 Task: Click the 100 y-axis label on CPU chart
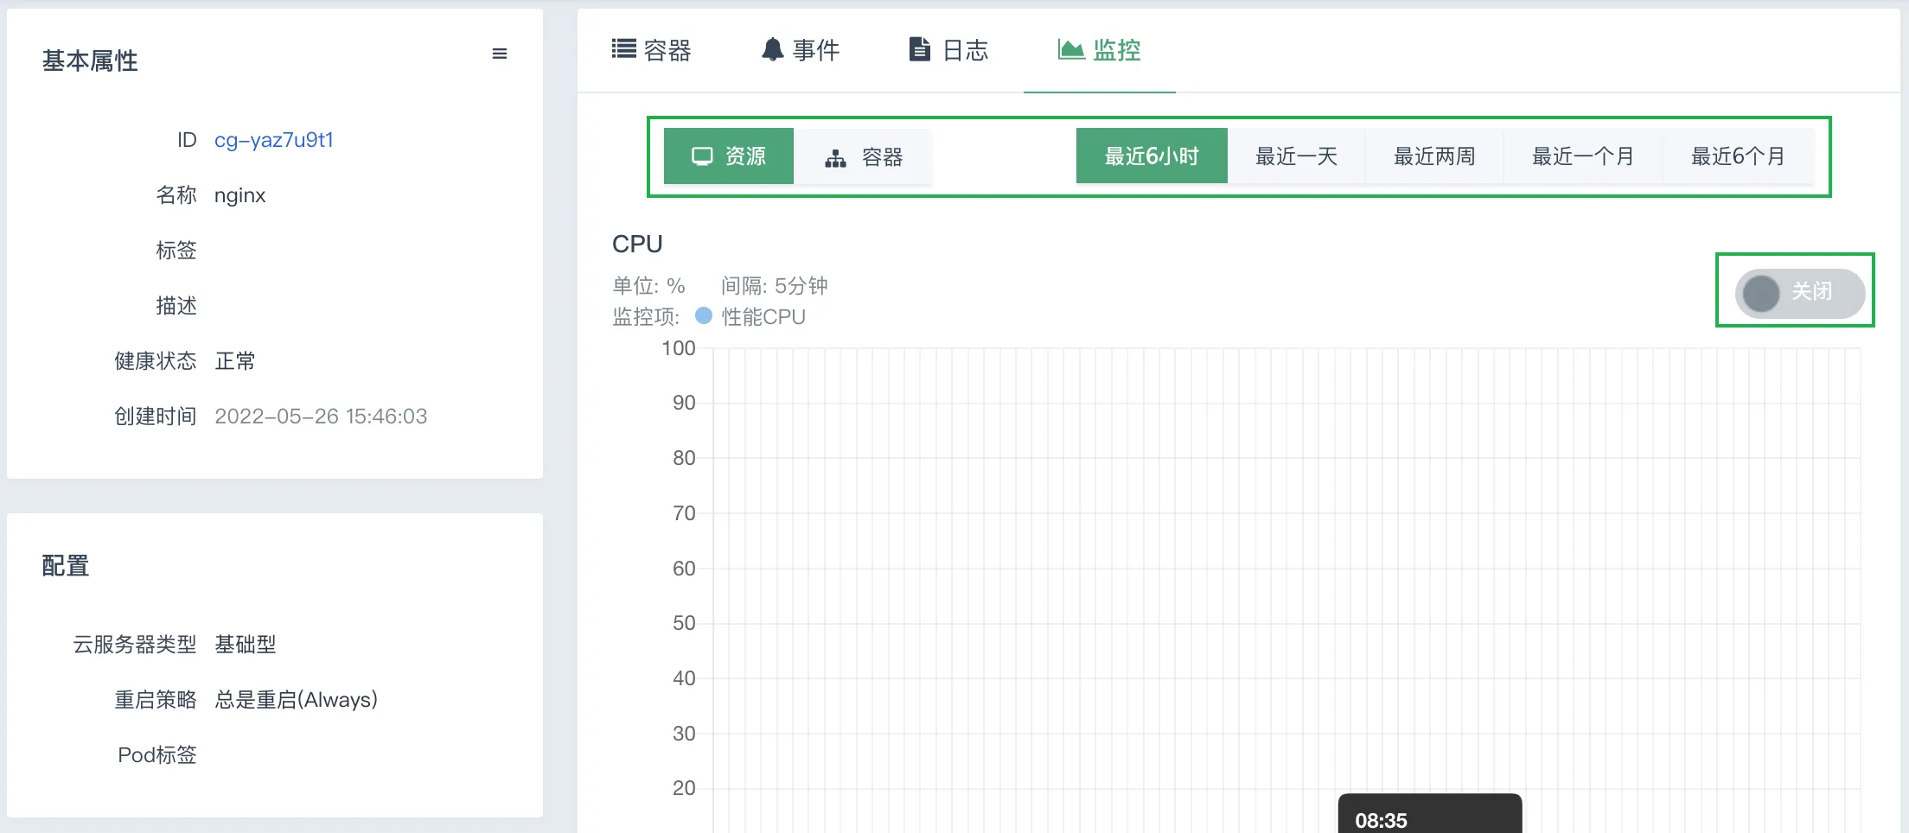pyautogui.click(x=679, y=348)
